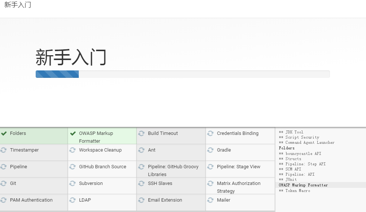Click the Folders entry in install log
The image size is (366, 212).
pyautogui.click(x=286, y=148)
